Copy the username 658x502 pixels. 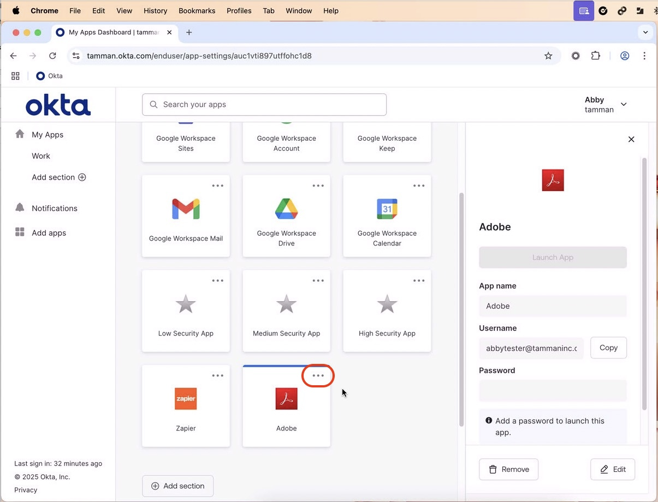608,348
